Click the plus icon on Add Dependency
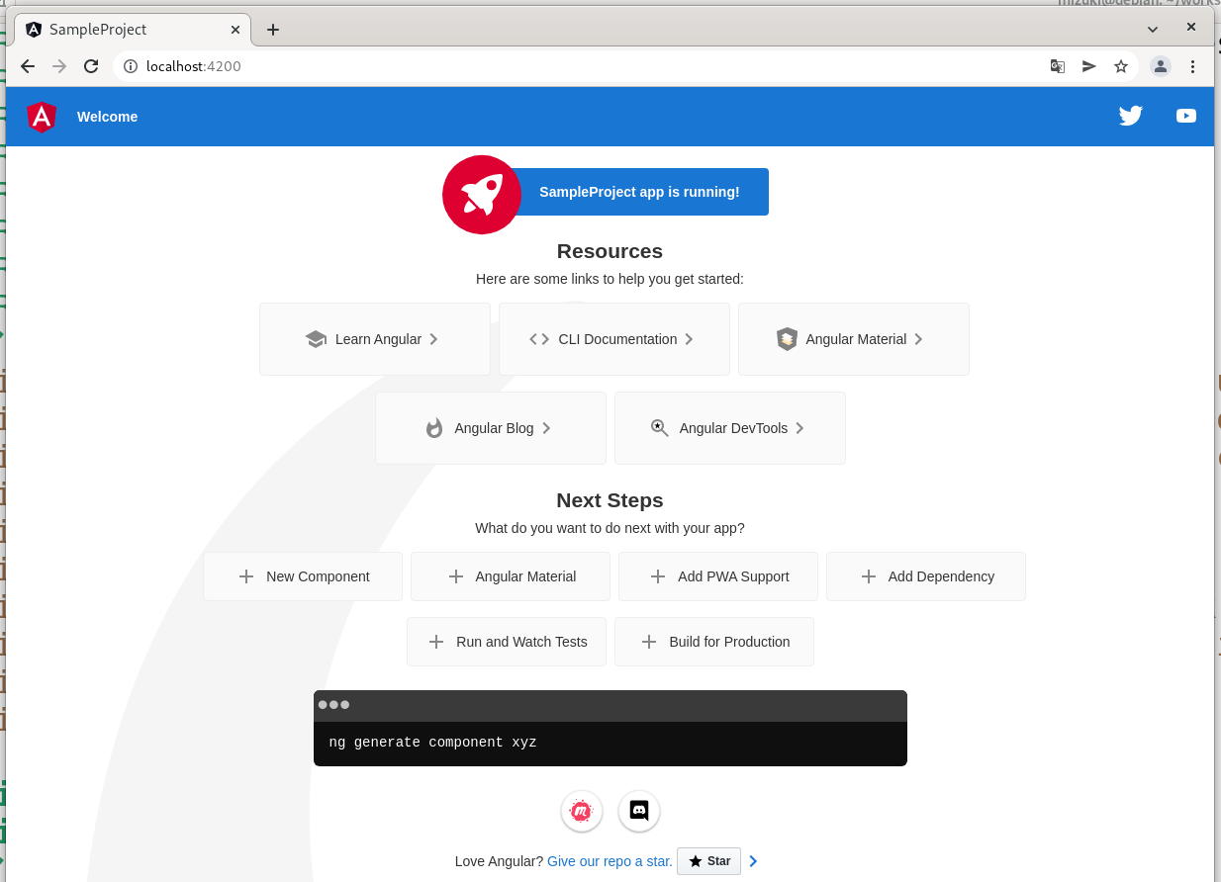The width and height of the screenshot is (1221, 882). (869, 576)
